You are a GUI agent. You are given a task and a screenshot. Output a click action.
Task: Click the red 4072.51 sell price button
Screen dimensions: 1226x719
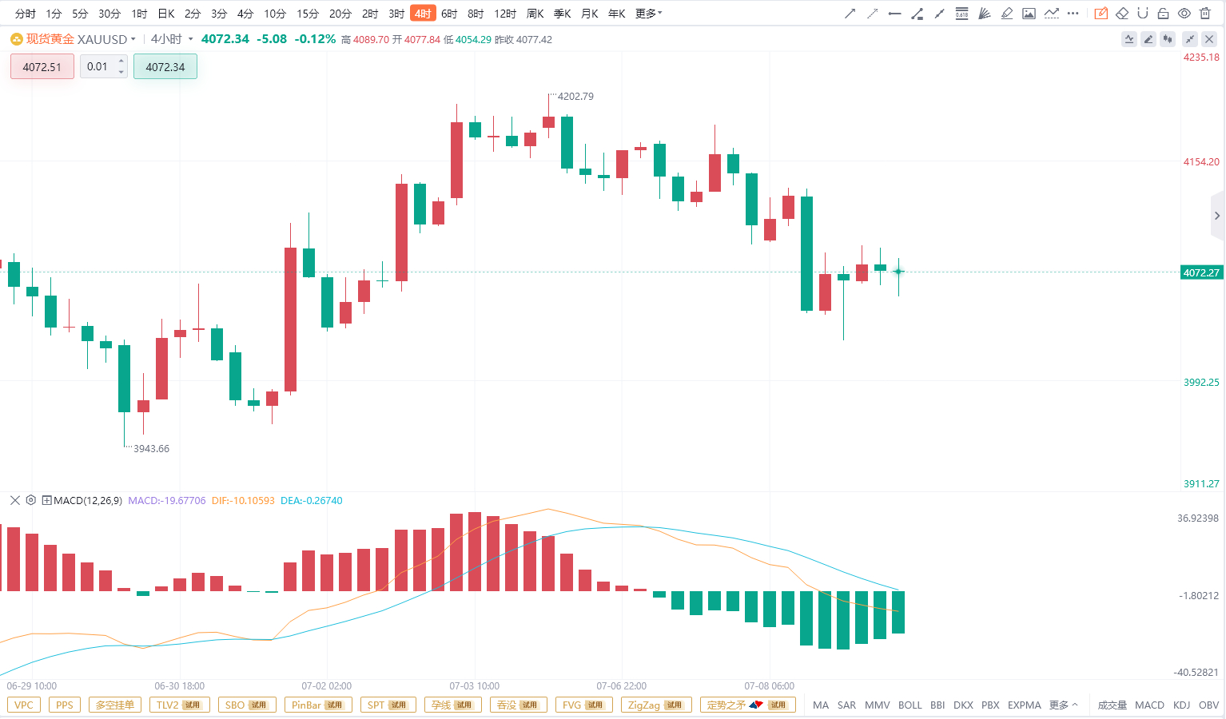(42, 67)
